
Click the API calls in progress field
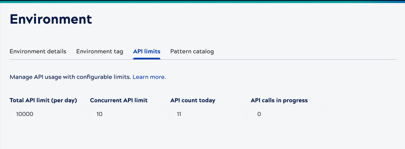289,114
